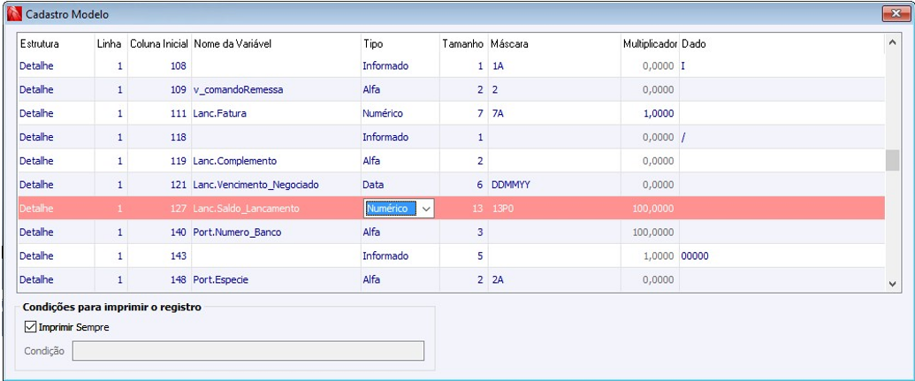The width and height of the screenshot is (915, 381).
Task: Click Tamanho value 13
Action: coord(464,209)
